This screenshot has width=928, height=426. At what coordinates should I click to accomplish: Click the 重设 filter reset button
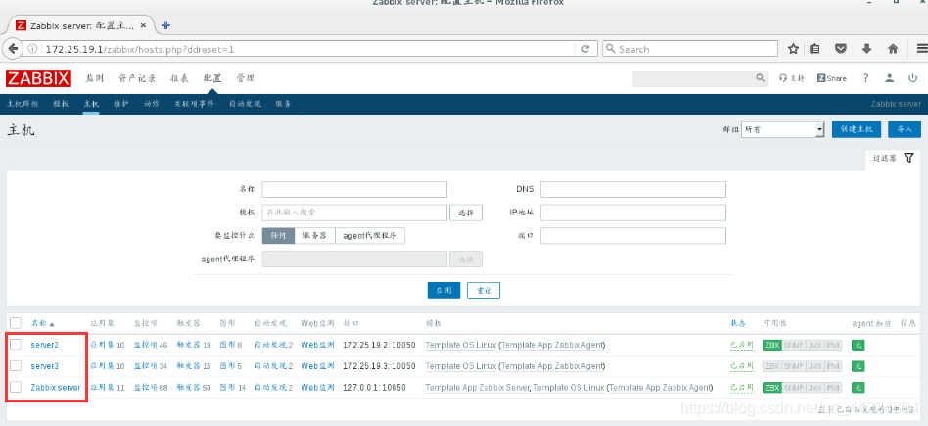484,290
